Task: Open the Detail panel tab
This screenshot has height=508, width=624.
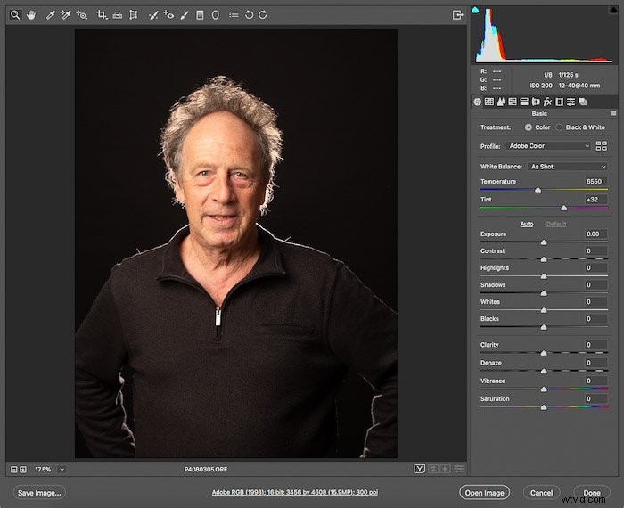Action: point(501,102)
